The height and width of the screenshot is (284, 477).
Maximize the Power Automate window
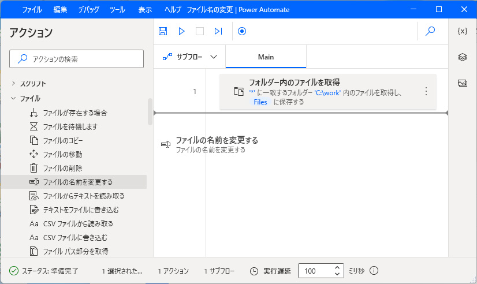(x=439, y=9)
